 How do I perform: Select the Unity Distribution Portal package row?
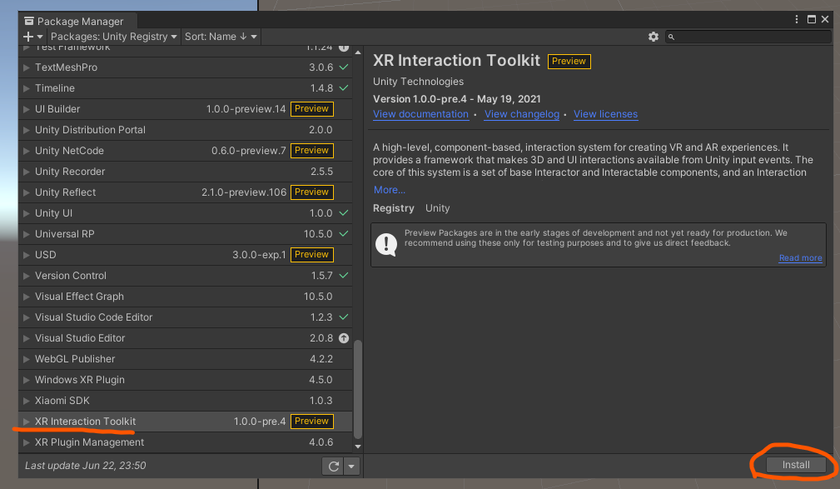(186, 130)
